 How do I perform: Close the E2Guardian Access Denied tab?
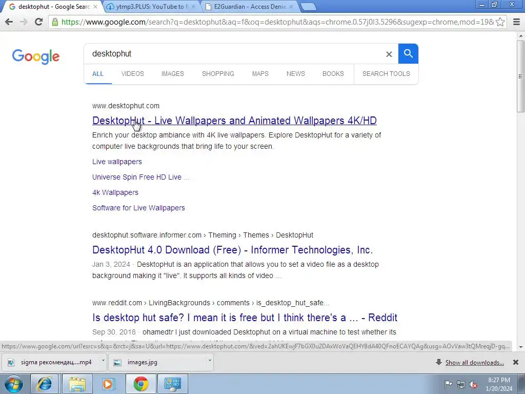coord(291,7)
